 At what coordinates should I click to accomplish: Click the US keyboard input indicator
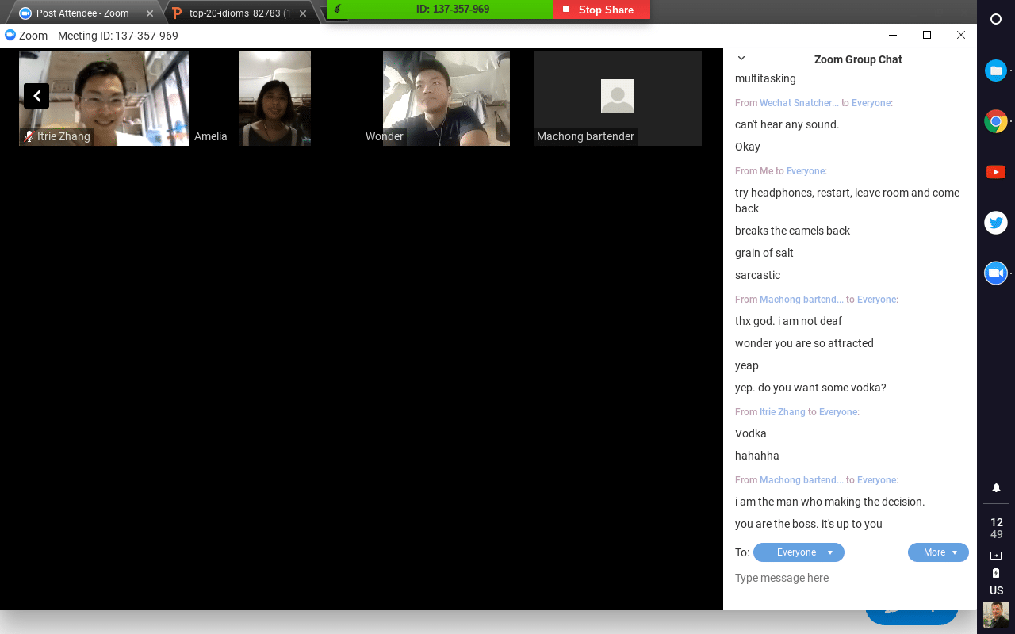997,590
